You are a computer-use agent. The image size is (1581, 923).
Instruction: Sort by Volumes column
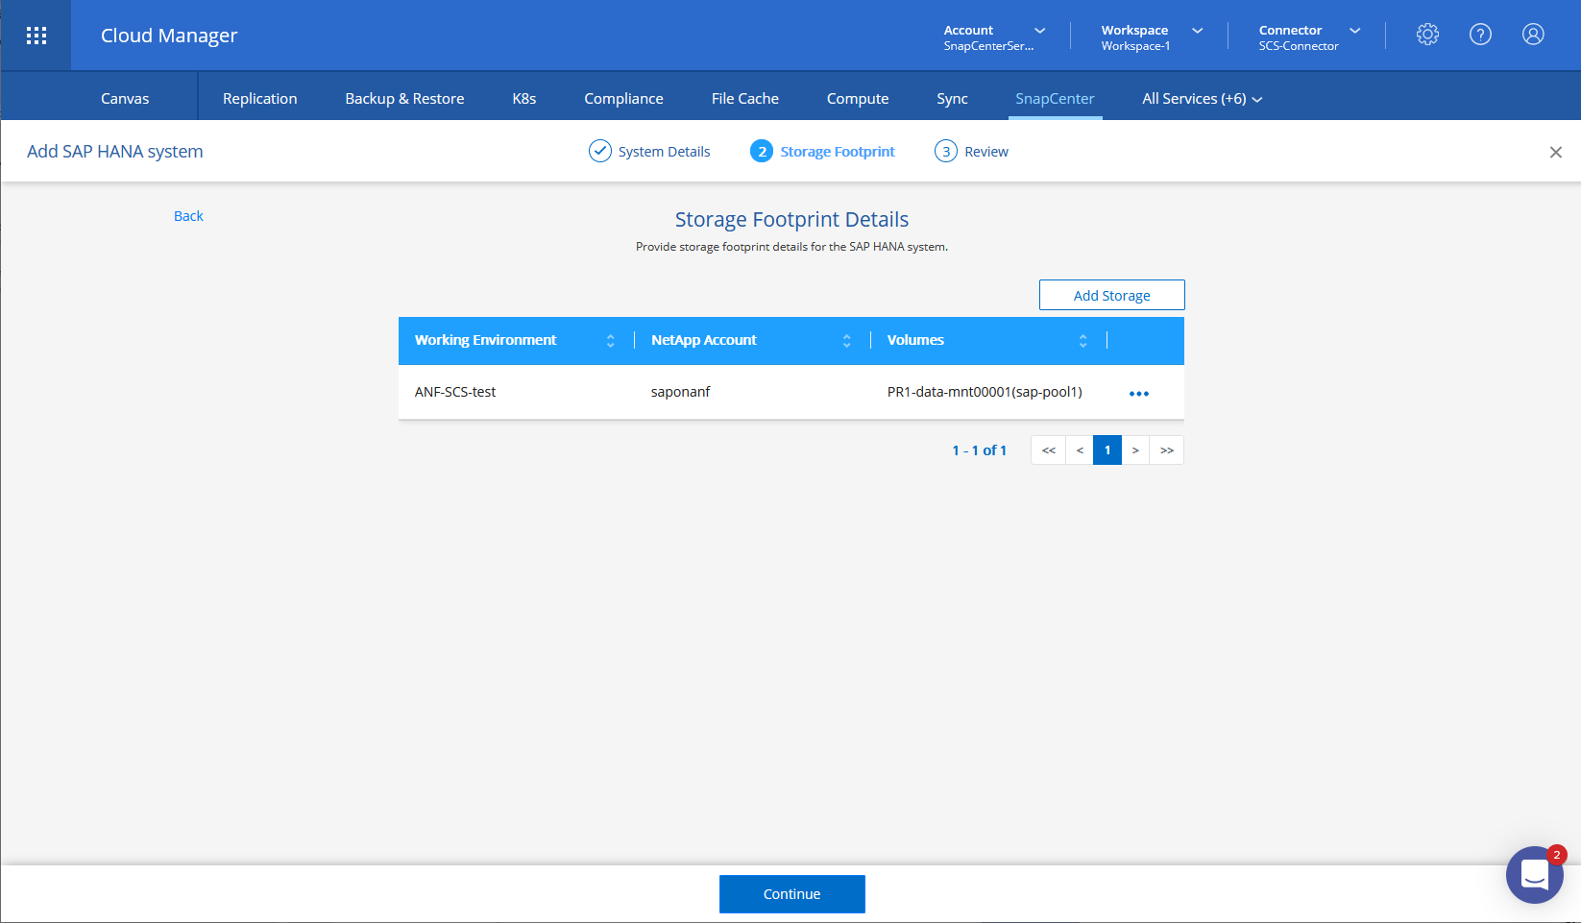(1082, 341)
